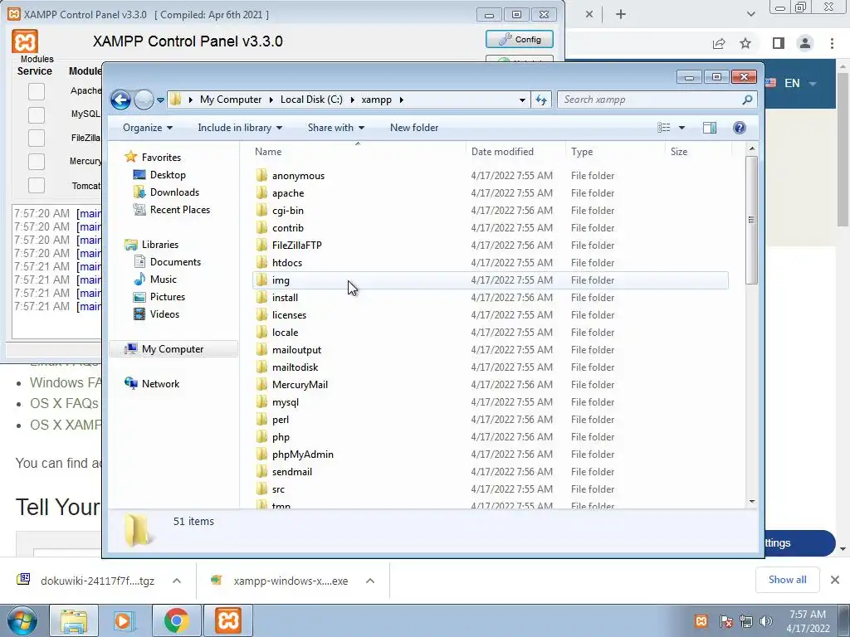Click My Computer in the address path

click(x=231, y=100)
